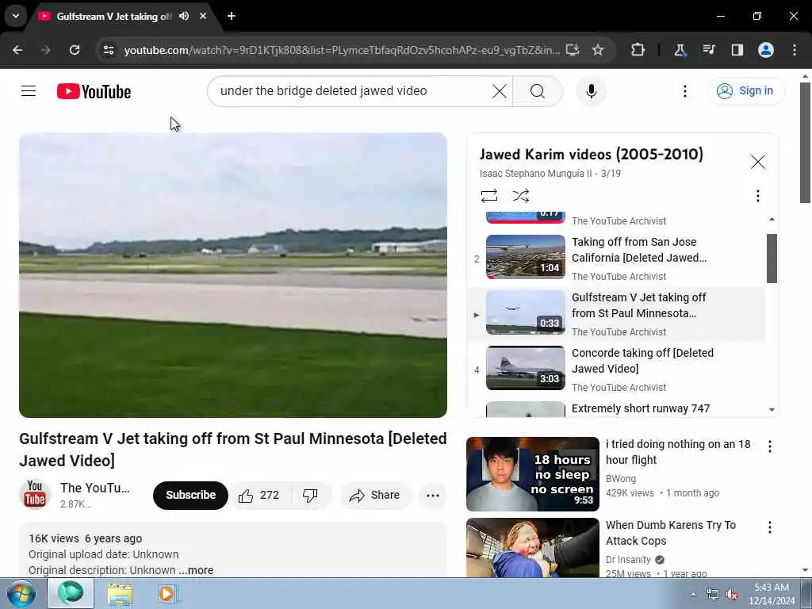
Task: Open new browser tab
Action: click(x=232, y=16)
